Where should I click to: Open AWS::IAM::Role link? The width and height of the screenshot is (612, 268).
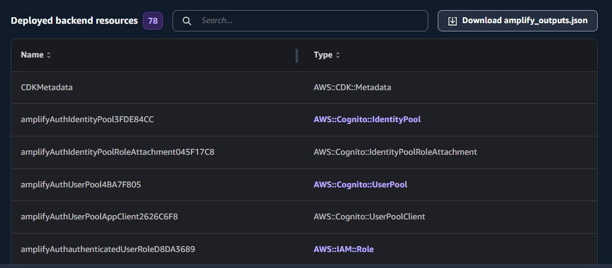click(344, 249)
